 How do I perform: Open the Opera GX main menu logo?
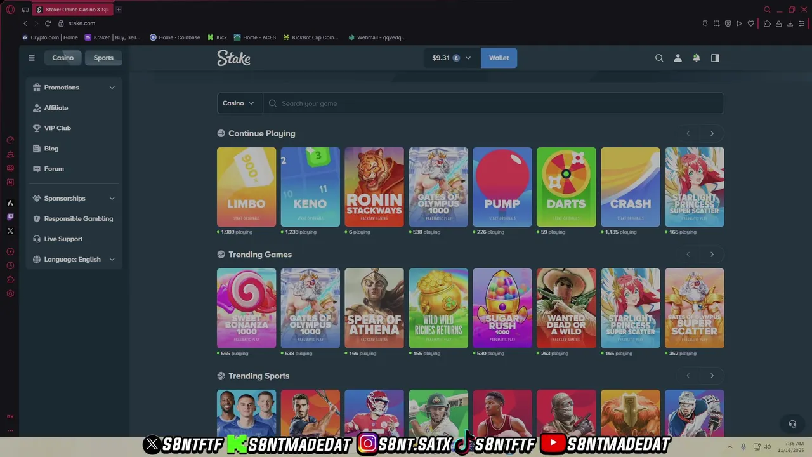tap(10, 10)
